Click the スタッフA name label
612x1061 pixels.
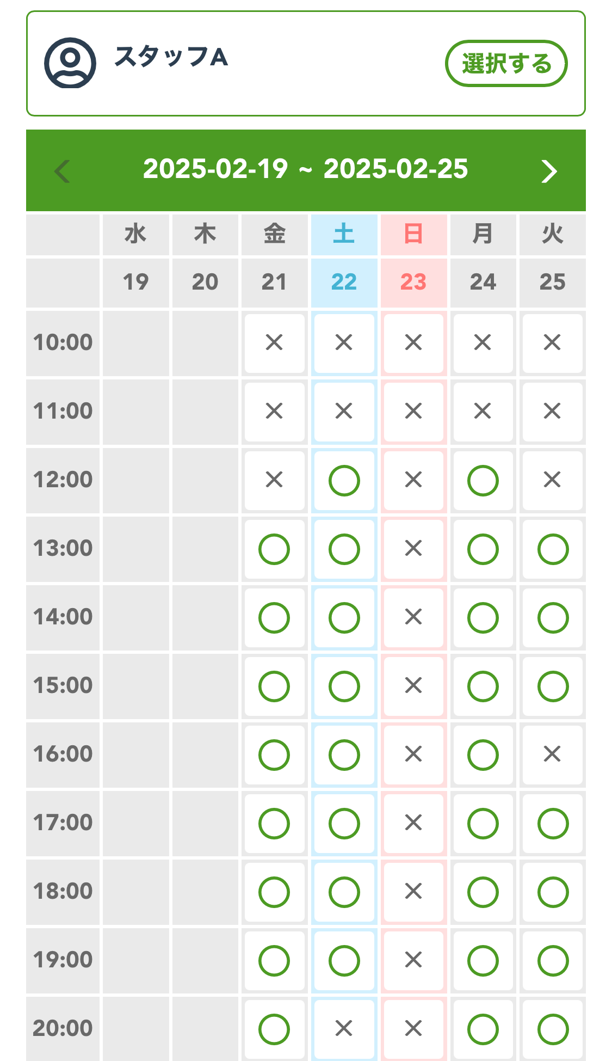171,57
